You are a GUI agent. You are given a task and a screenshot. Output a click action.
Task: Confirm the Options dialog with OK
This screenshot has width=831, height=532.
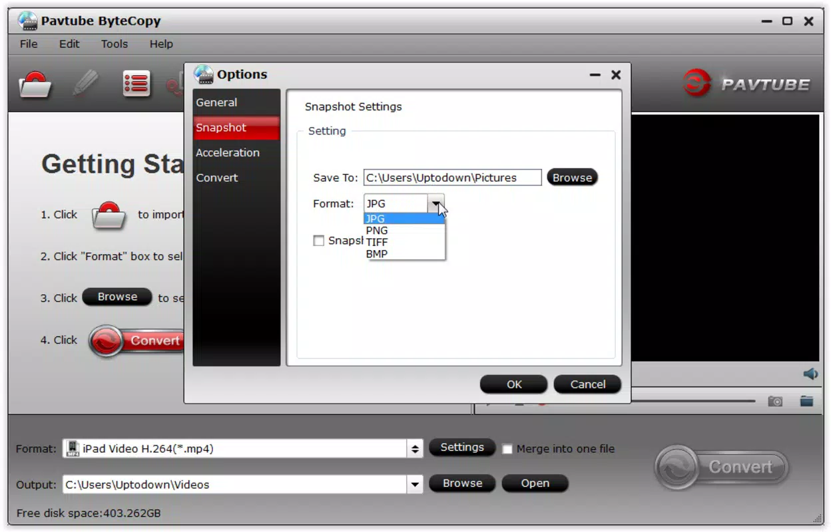point(514,384)
